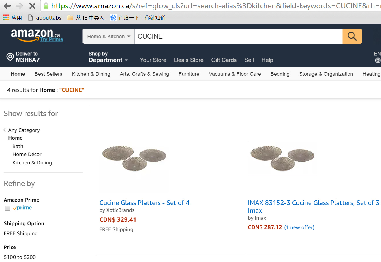
Task: Click the Amazon.ca logo
Action: tap(32, 35)
